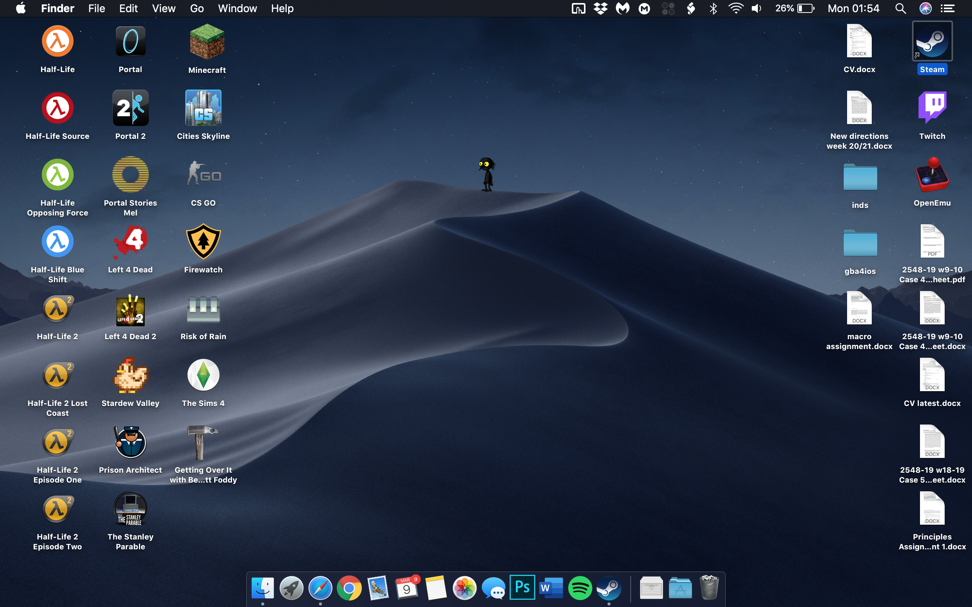The width and height of the screenshot is (972, 607).
Task: Select the Minecraft desktop icon
Action: point(207,42)
